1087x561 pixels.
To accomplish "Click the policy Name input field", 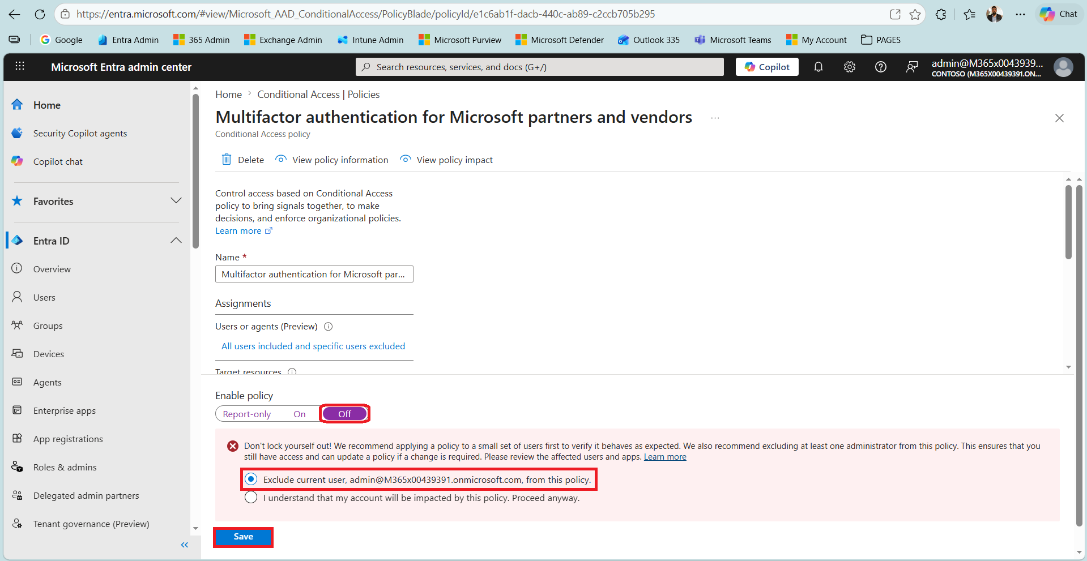I will [314, 274].
